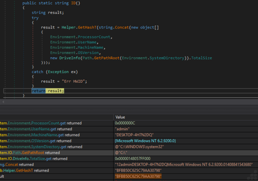
Task: Click the highlighted return keyword
Action: point(39,91)
